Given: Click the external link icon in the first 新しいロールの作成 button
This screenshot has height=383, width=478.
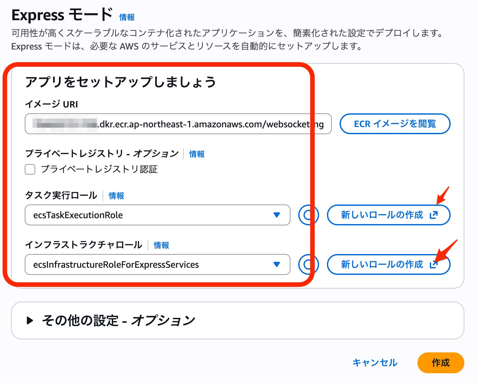Looking at the screenshot, I should [433, 215].
